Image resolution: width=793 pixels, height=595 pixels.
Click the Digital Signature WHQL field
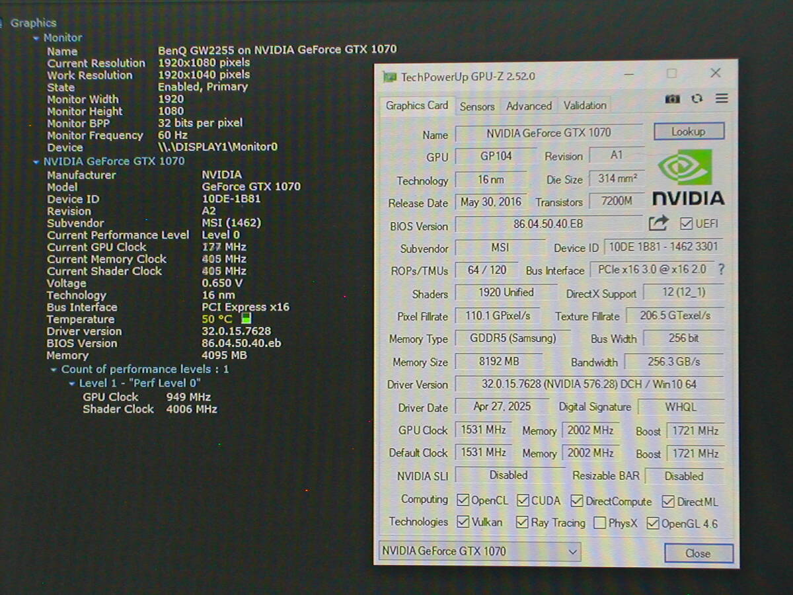coord(681,407)
